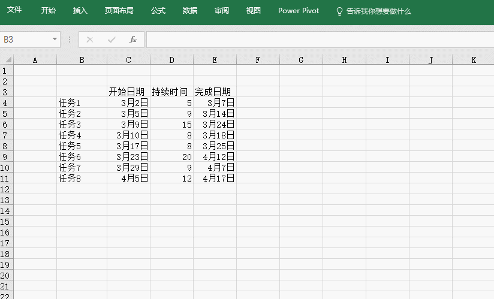Select the 公式 (Formulas) ribbon tab

[x=158, y=11]
